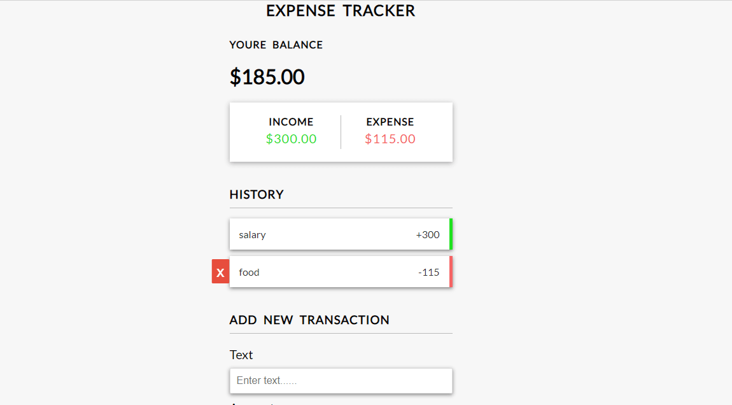The image size is (732, 405).
Task: Click the green indicator bar on salary
Action: coord(451,234)
